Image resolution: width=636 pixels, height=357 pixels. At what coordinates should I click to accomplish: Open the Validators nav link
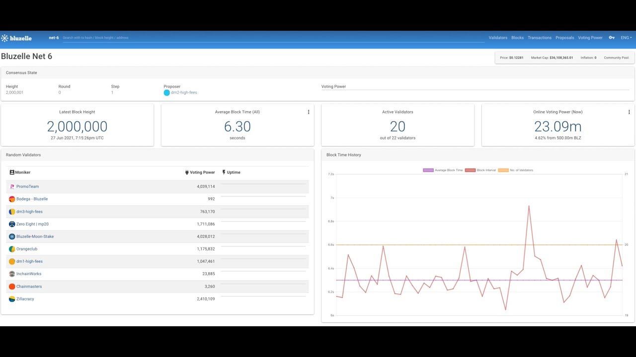[498, 38]
